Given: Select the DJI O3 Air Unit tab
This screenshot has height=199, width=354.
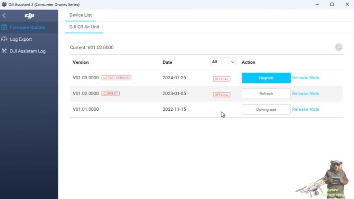Looking at the screenshot, I should click(84, 27).
